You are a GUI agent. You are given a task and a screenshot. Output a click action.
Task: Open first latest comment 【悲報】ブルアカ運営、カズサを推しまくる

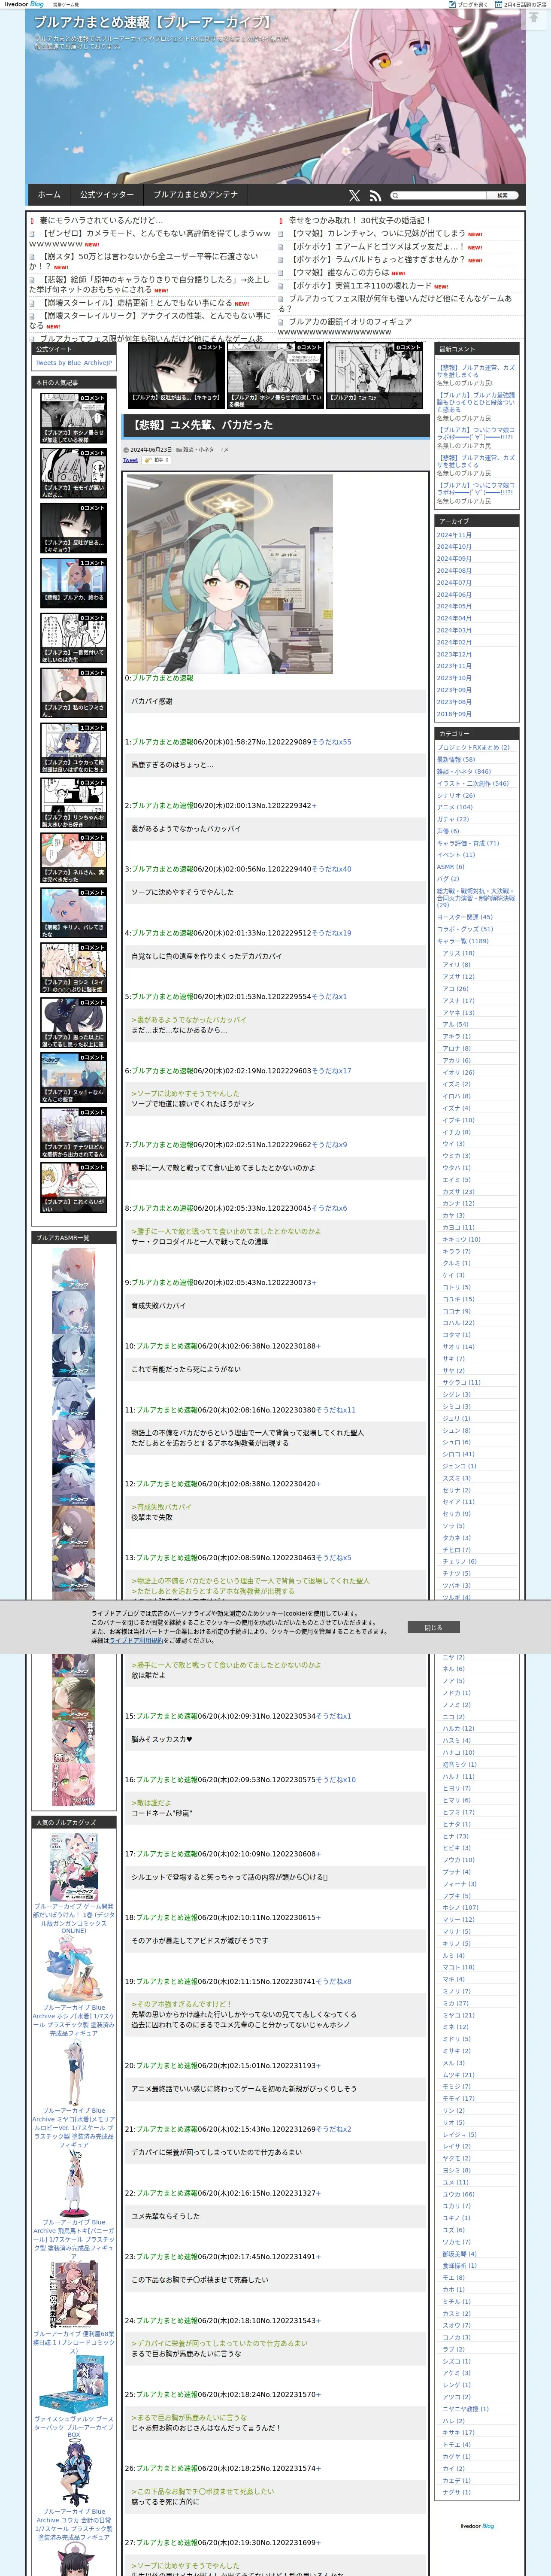(476, 371)
